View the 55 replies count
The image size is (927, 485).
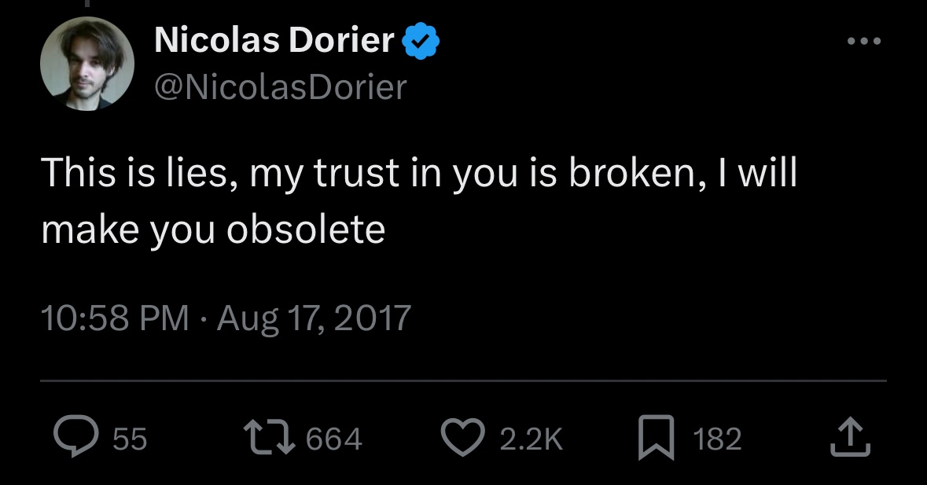pyautogui.click(x=130, y=439)
